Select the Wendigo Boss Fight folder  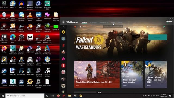click(56, 16)
